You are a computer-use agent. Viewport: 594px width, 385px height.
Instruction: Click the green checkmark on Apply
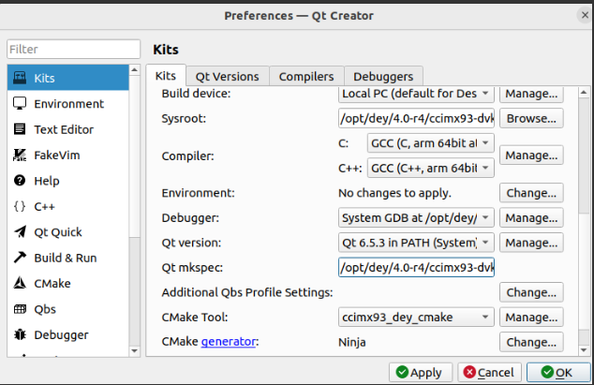click(402, 372)
